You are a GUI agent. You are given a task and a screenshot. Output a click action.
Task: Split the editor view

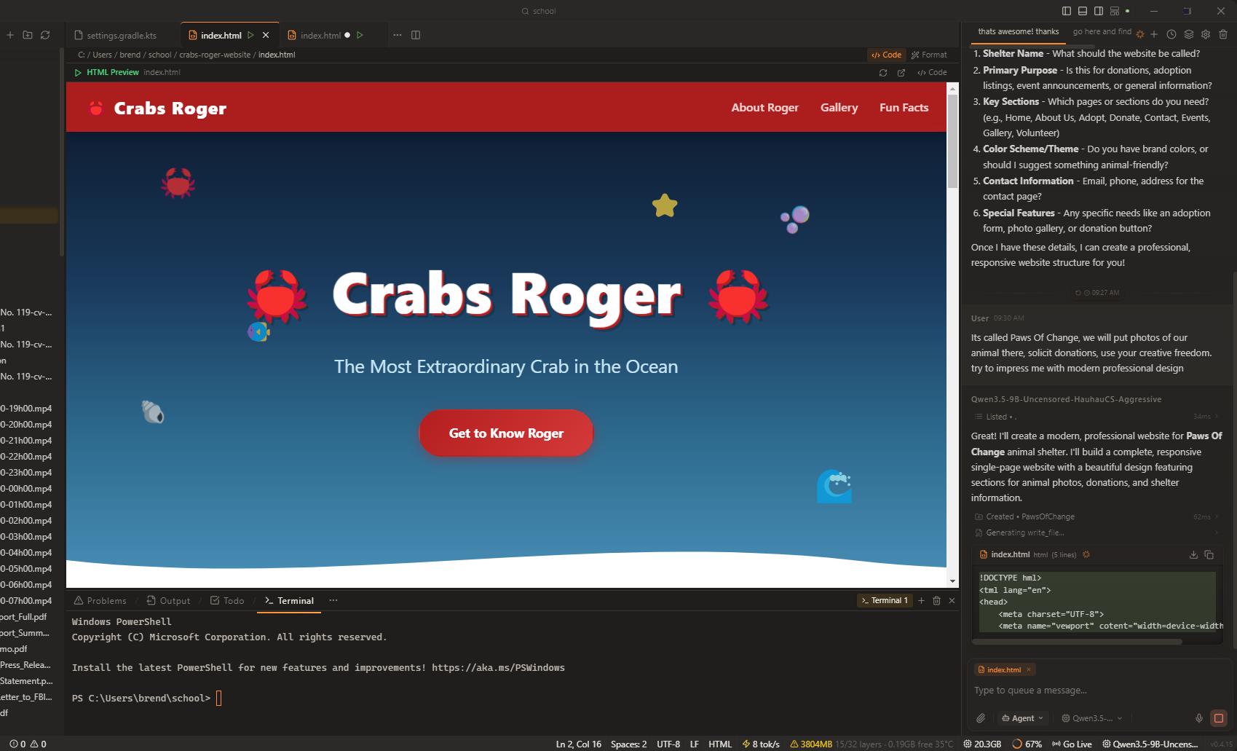[416, 35]
